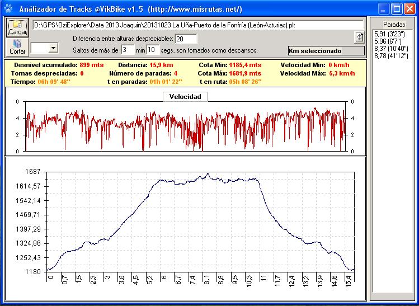Click the negligible height difference field showing 20
This screenshot has width=419, height=306.
[x=186, y=39]
